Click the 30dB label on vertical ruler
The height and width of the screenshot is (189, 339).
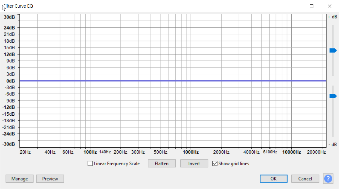click(9, 17)
